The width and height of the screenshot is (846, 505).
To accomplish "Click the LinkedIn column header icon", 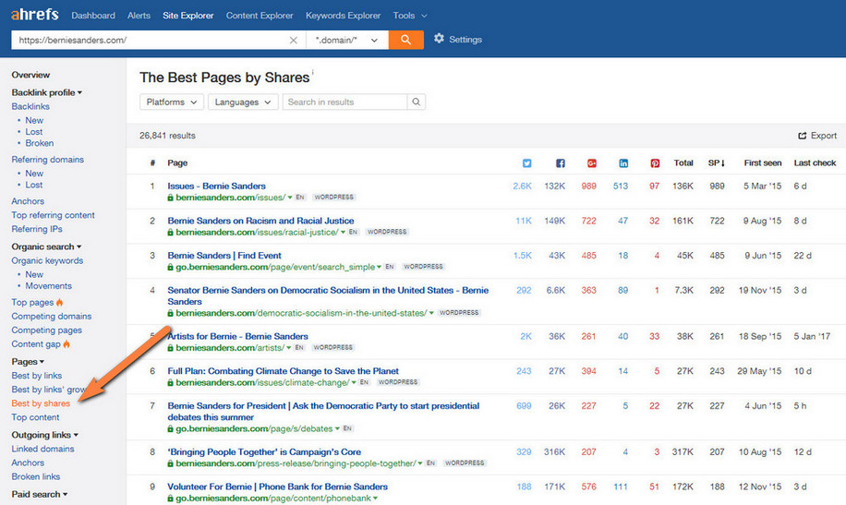I will coord(623,162).
